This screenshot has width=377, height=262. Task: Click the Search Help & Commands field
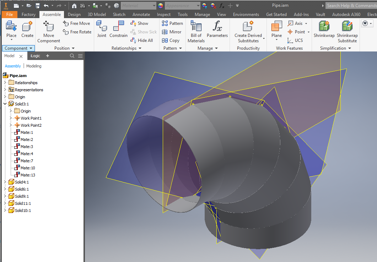point(352,5)
